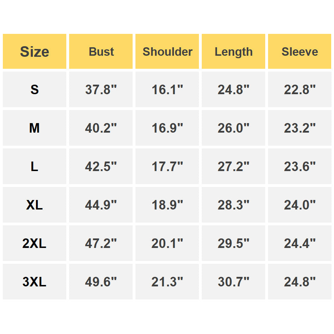Click the Sleeve column header
The height and width of the screenshot is (334, 334).
tap(300, 51)
